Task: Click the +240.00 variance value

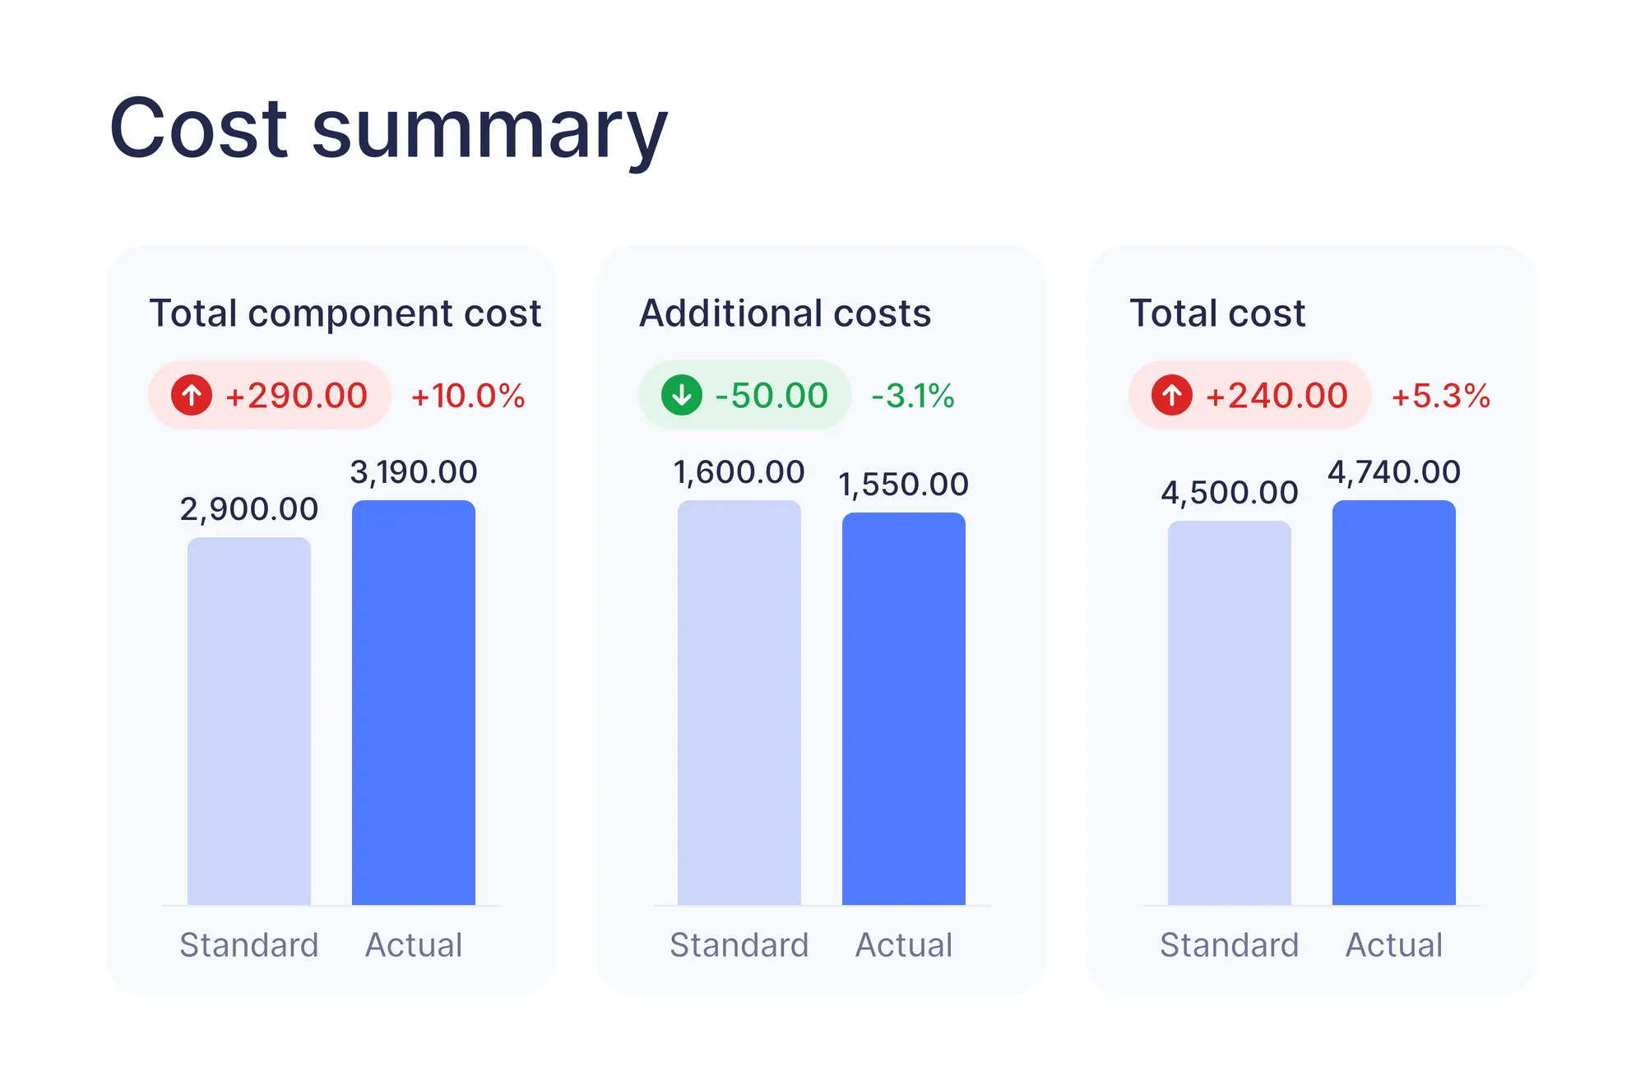Action: click(x=1277, y=396)
